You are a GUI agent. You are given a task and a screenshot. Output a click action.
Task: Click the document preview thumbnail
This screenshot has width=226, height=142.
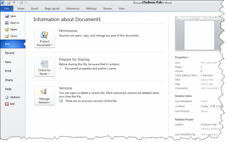[198, 33]
